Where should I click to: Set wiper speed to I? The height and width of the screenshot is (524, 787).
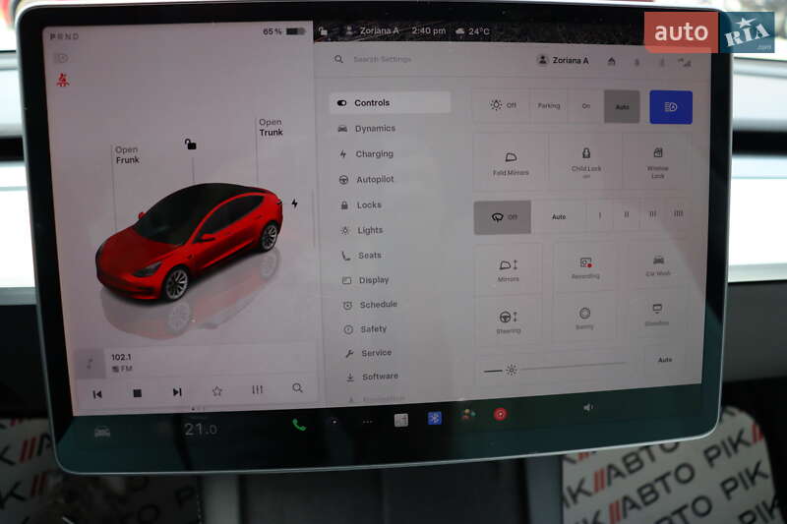pos(600,215)
